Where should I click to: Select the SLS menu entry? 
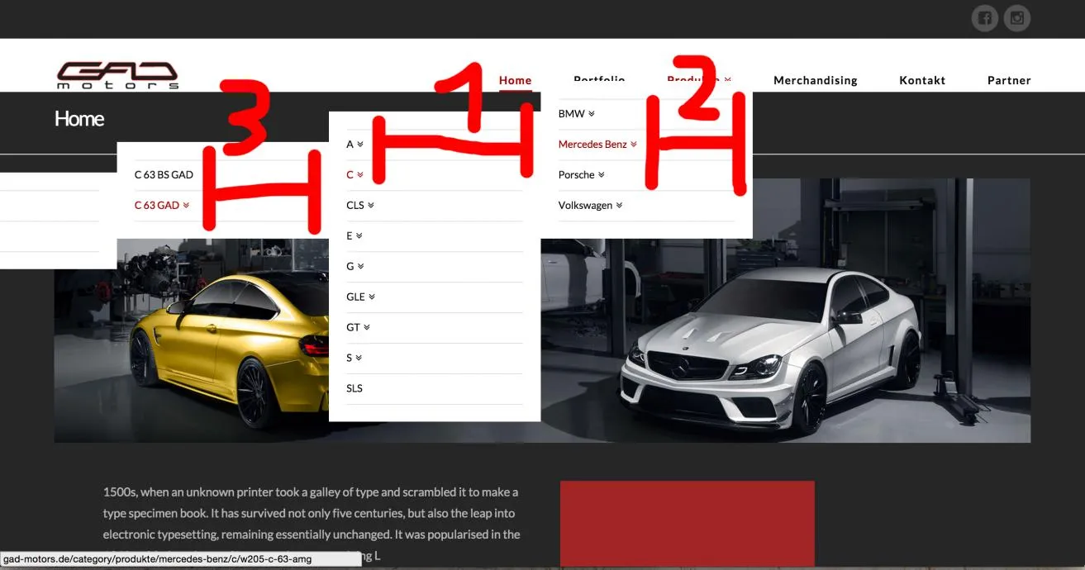tap(355, 388)
